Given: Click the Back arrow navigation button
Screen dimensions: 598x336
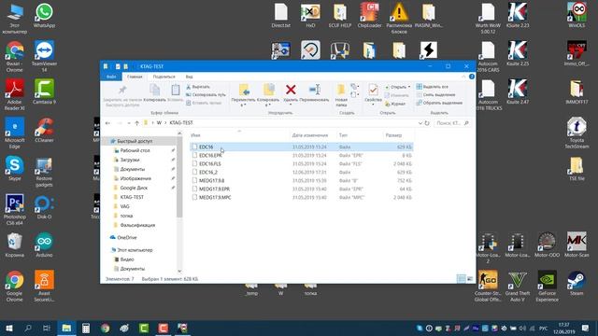Looking at the screenshot, I should [x=108, y=123].
